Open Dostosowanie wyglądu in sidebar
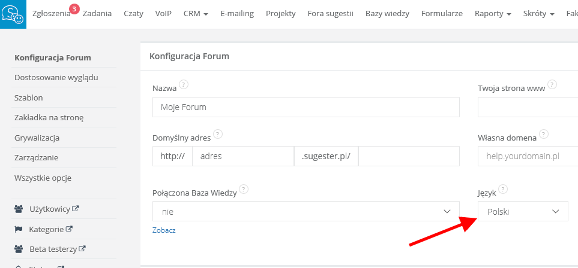This screenshot has width=578, height=268. coord(56,77)
